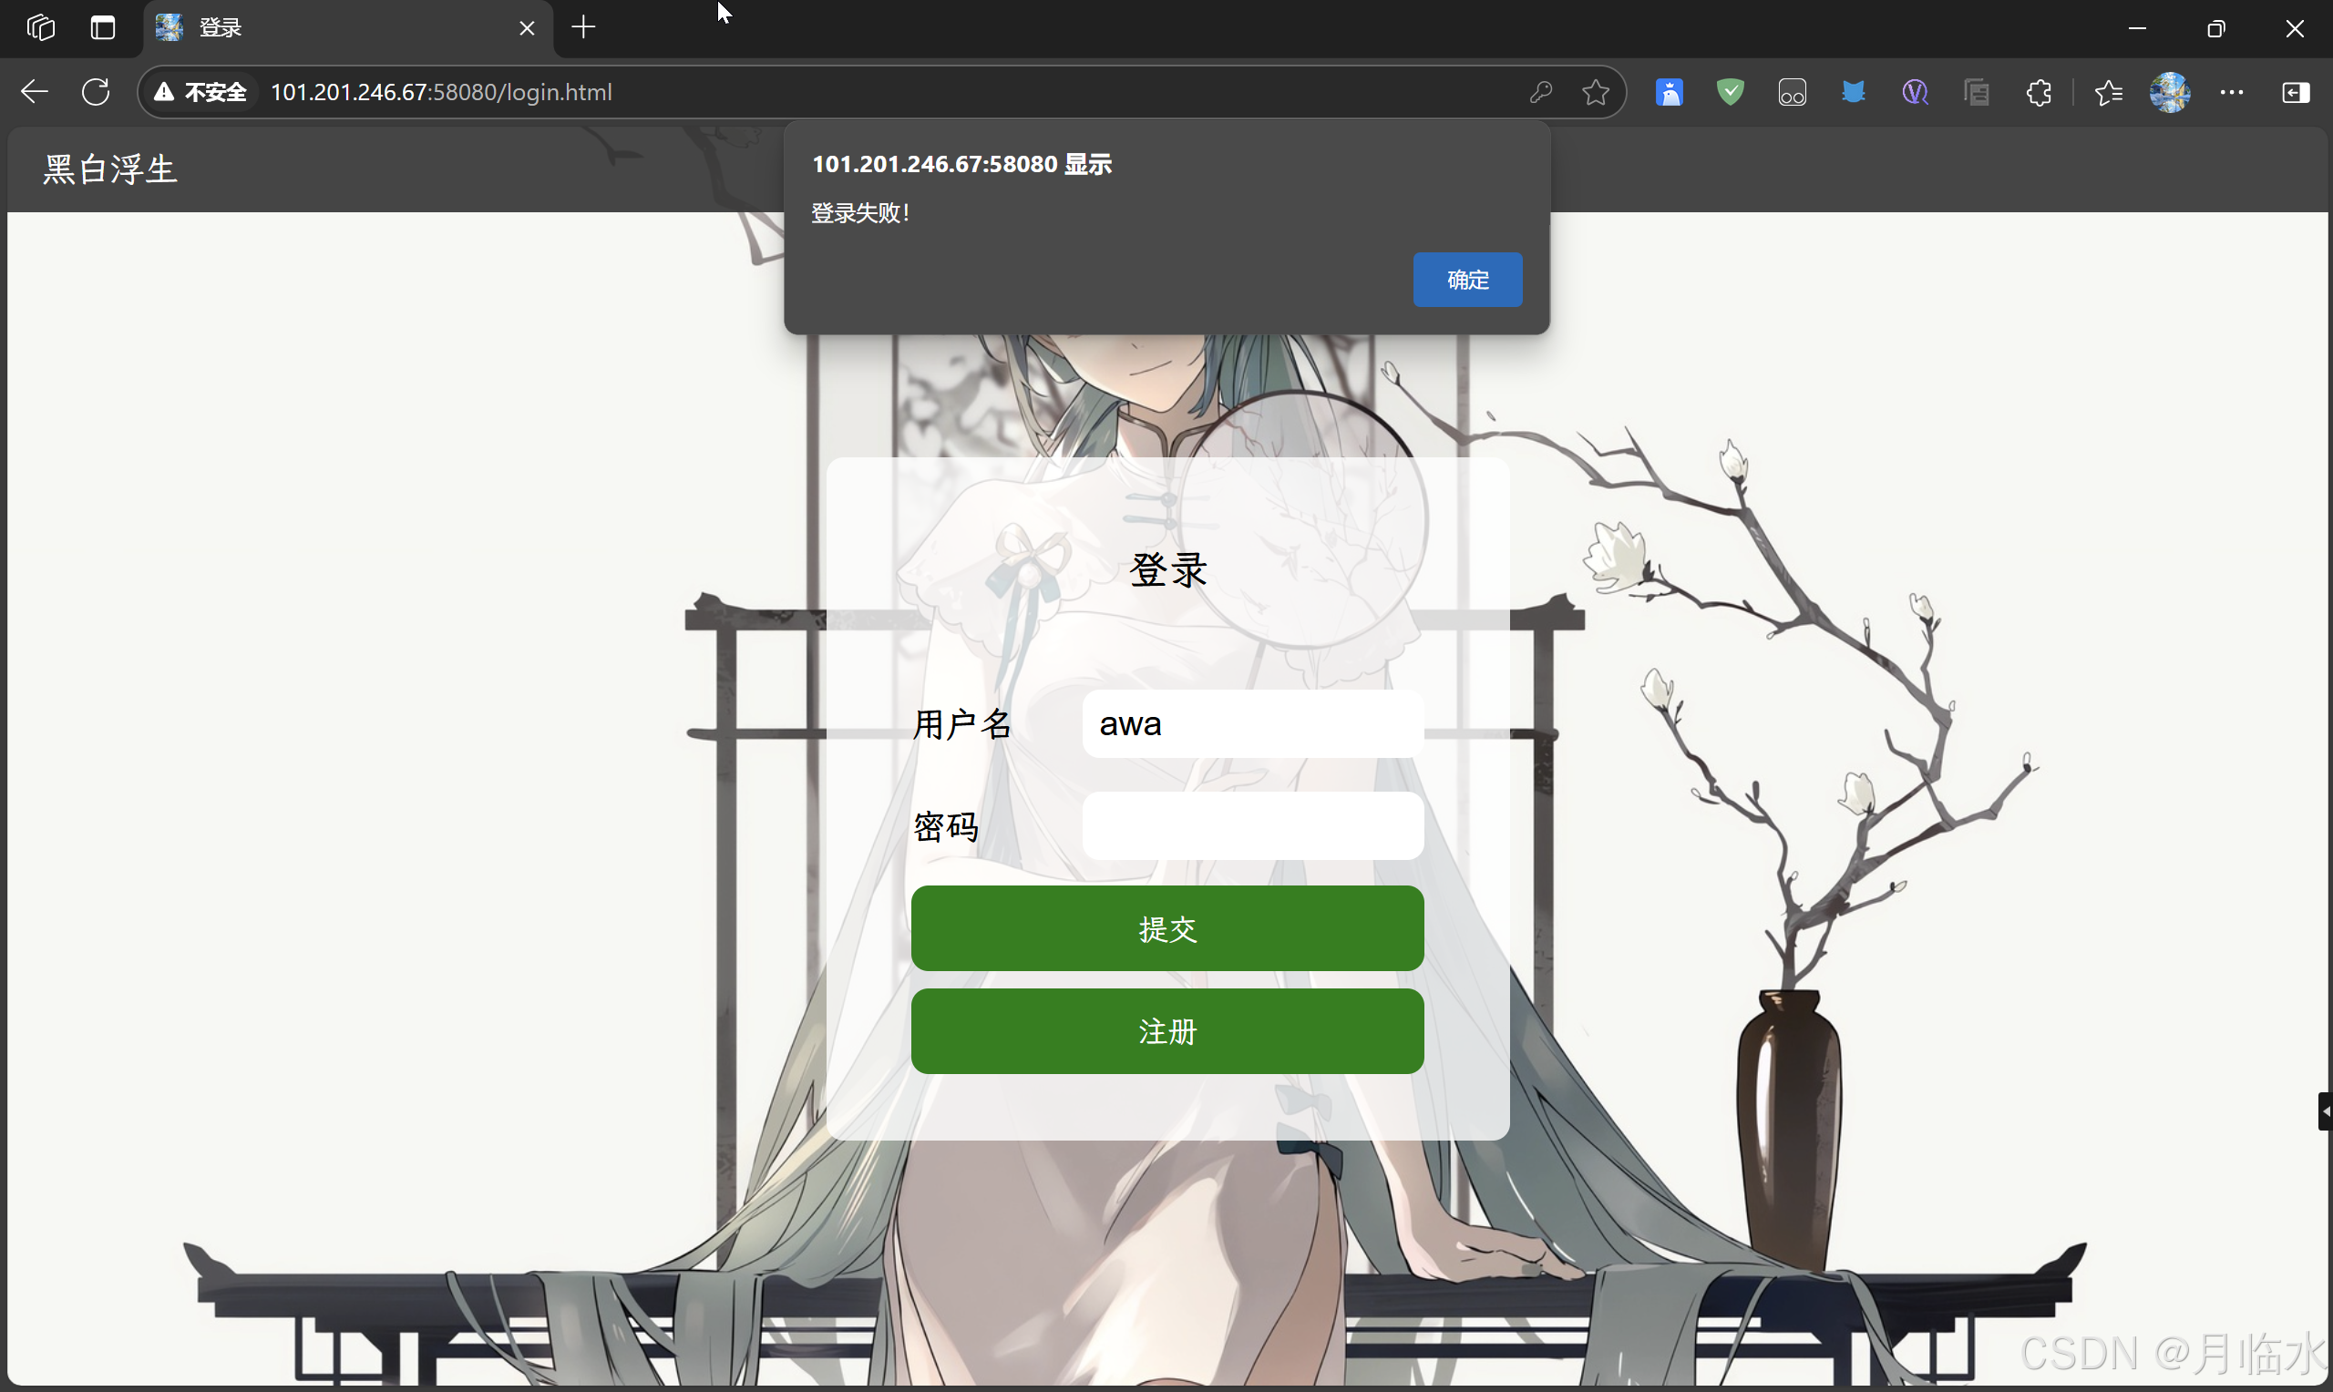
Task: Click the browser profile avatar
Action: tap(2169, 92)
